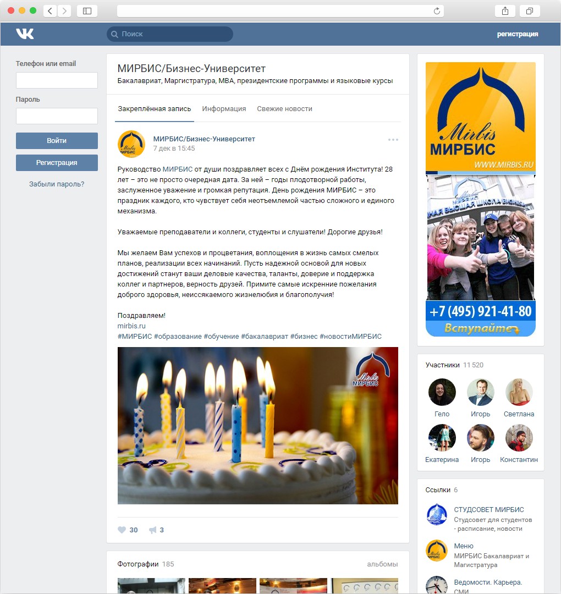The image size is (561, 594).
Task: Reload the page with the refresh icon
Action: tap(437, 11)
